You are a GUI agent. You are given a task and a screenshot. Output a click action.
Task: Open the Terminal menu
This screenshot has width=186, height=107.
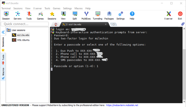pos(6,8)
